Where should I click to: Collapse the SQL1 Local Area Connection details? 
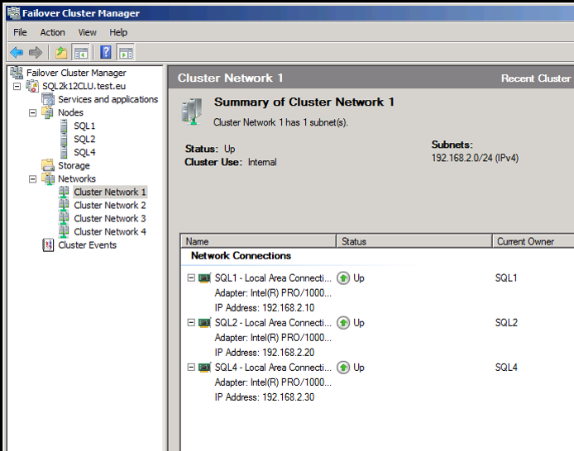[191, 278]
